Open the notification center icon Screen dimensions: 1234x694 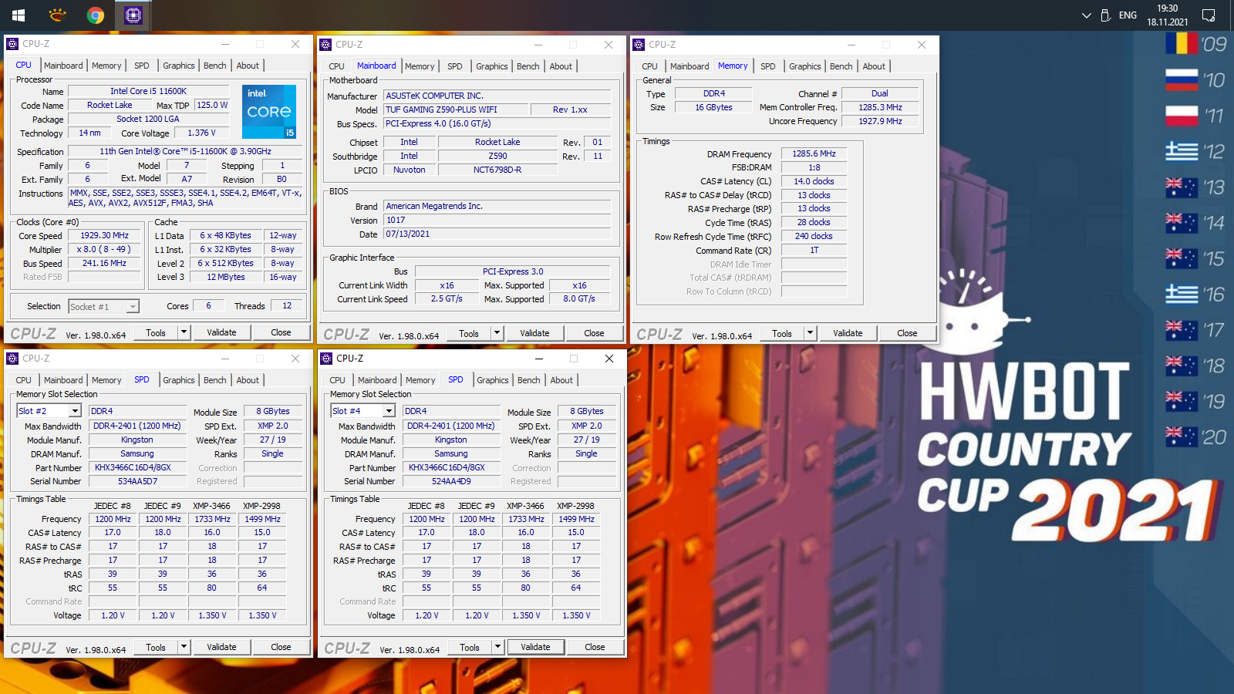pyautogui.click(x=1209, y=15)
